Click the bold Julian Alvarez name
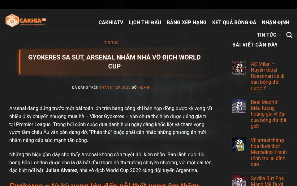Screen dimensions: 297x186 pos(61,170)
